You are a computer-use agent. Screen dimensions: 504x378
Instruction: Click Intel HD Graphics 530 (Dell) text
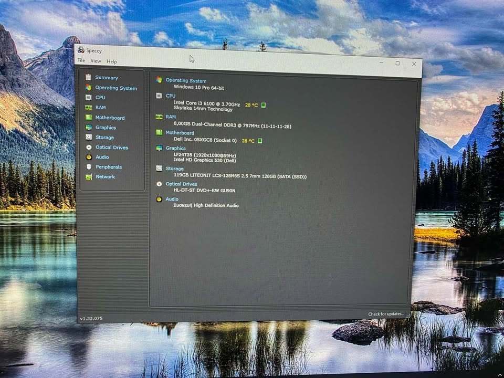pos(205,160)
